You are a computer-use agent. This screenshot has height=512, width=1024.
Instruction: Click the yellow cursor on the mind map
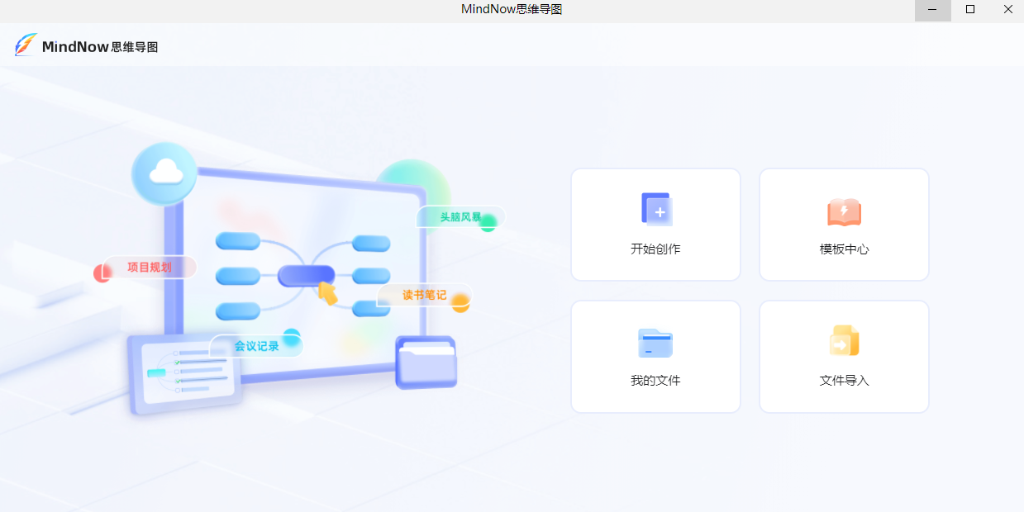(x=327, y=295)
